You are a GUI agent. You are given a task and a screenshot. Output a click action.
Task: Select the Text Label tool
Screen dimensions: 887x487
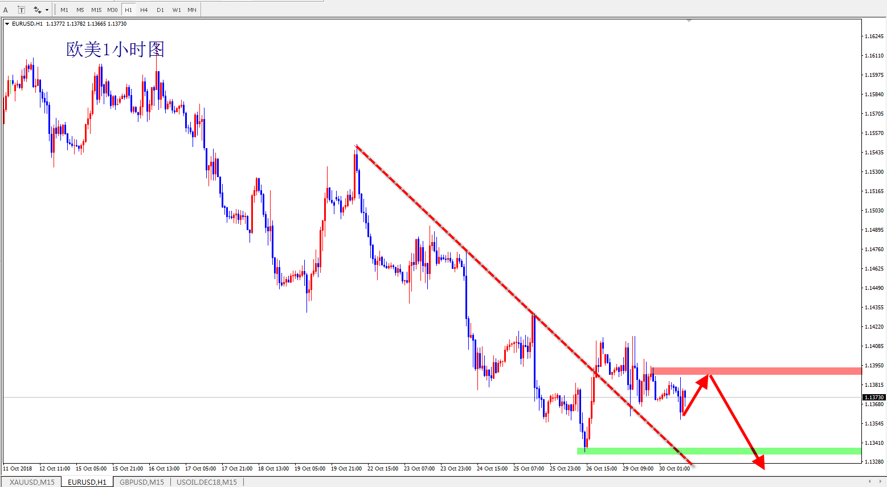21,10
